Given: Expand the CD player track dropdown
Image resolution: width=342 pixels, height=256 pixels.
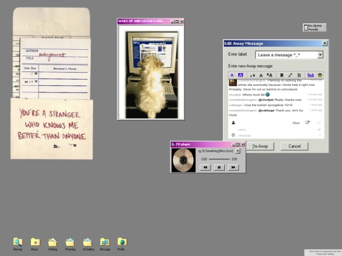Looking at the screenshot, I should [237, 151].
